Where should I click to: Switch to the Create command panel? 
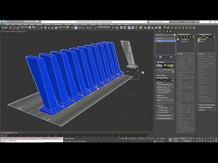click(156, 32)
